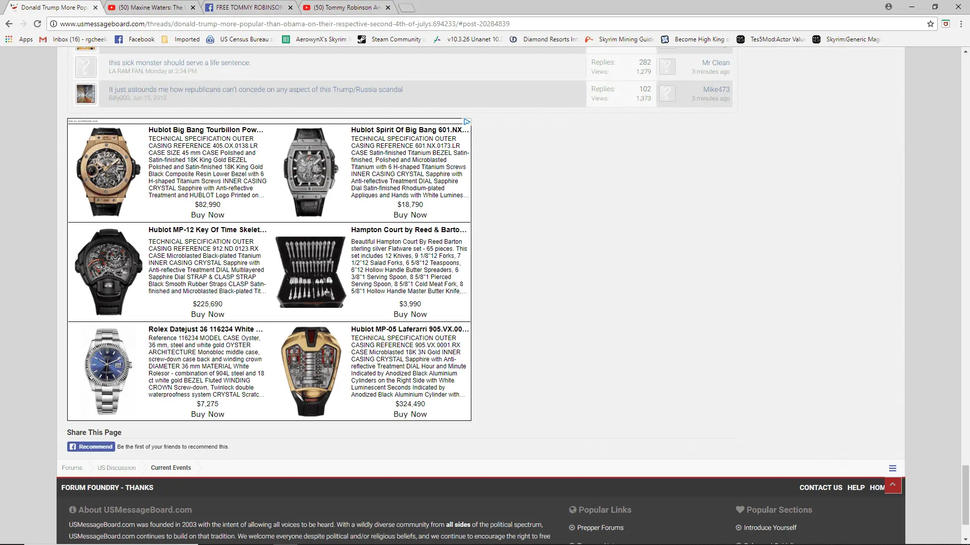
Task: Open the forum hamburger menu icon
Action: [893, 468]
